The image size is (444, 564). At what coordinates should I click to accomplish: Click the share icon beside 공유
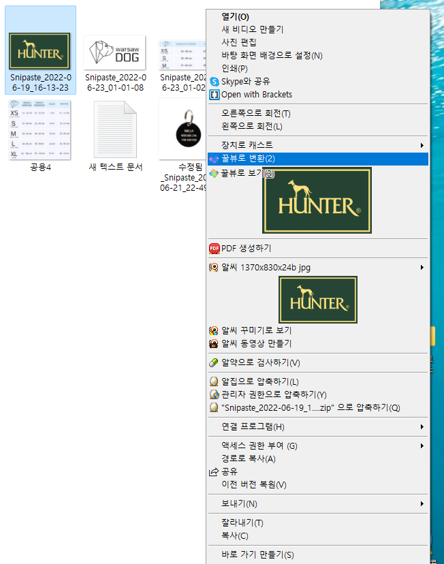click(214, 471)
